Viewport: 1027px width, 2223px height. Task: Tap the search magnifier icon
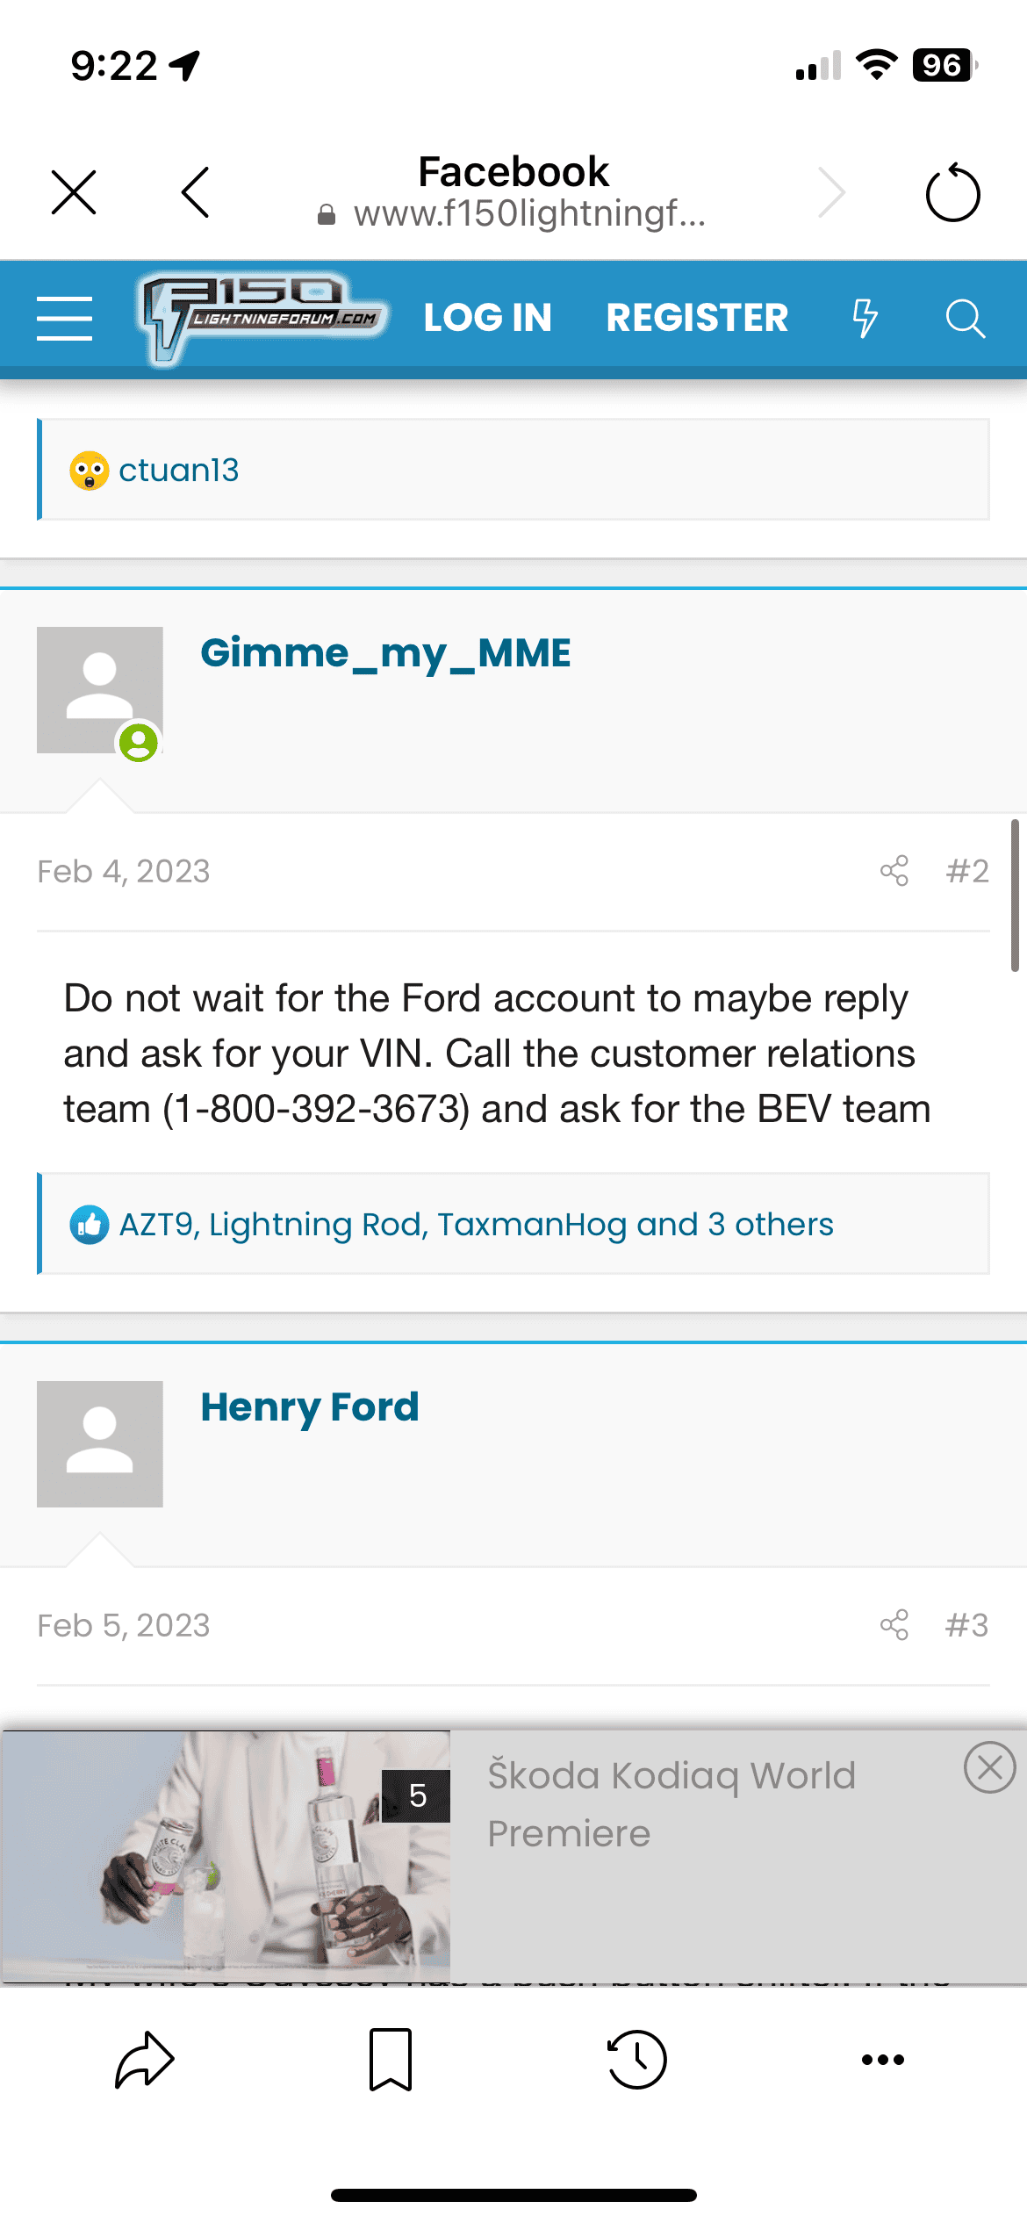point(965,318)
